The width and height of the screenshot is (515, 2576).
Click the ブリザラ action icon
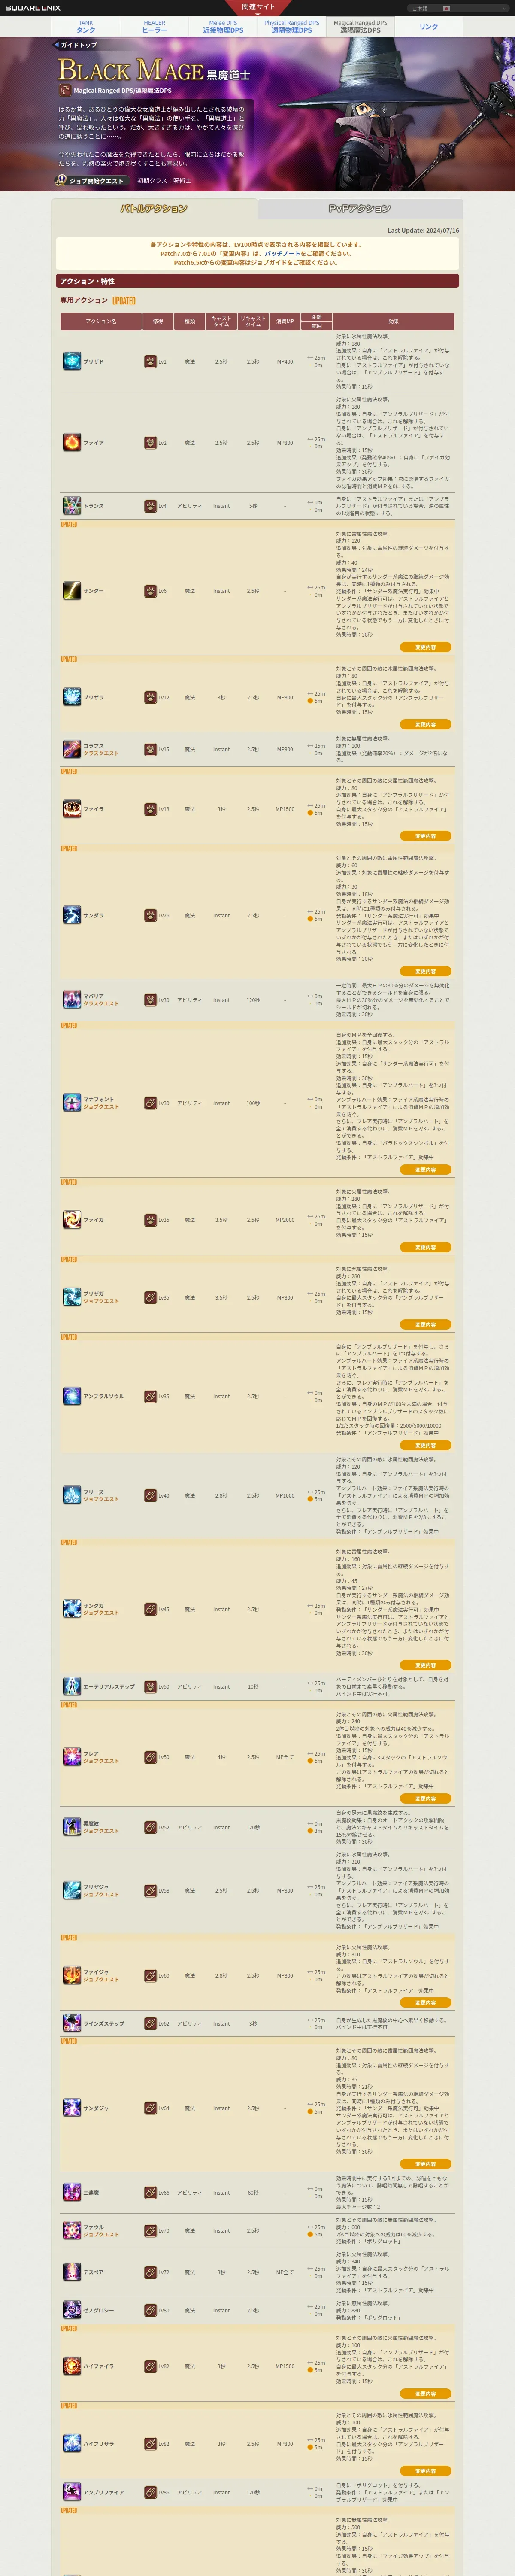tap(72, 697)
